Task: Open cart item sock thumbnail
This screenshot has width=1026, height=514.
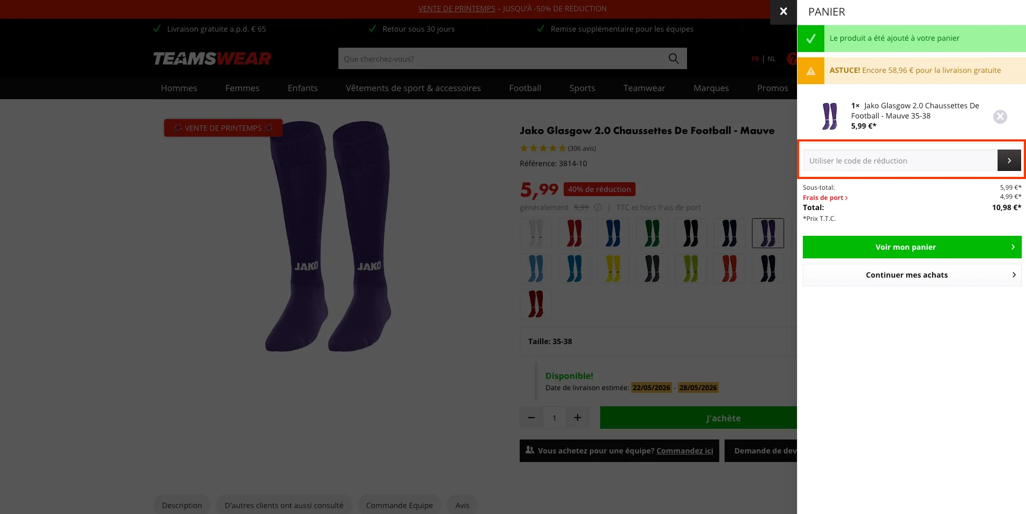Action: [830, 116]
